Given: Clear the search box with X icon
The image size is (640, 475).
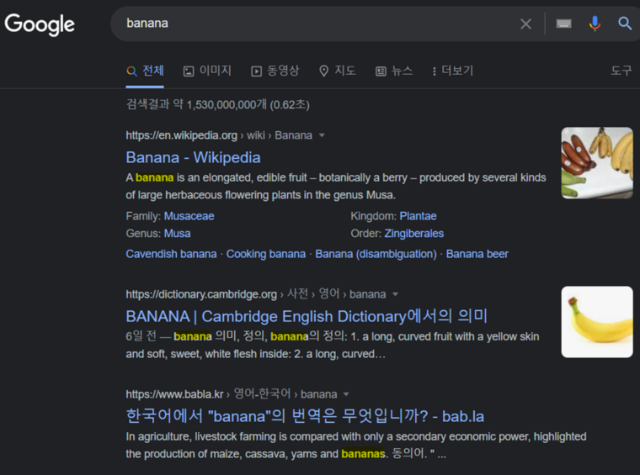Looking at the screenshot, I should coord(525,24).
